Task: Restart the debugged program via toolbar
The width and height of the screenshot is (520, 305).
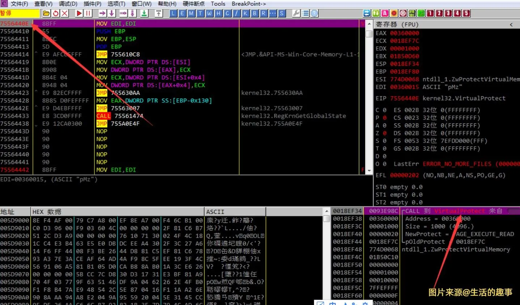Action: pos(56,13)
